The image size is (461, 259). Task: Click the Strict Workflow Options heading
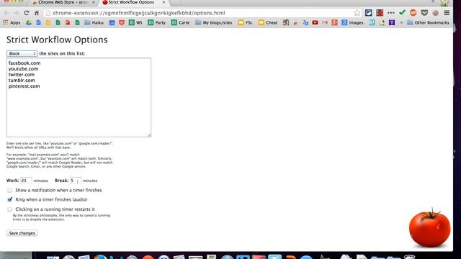pos(57,40)
